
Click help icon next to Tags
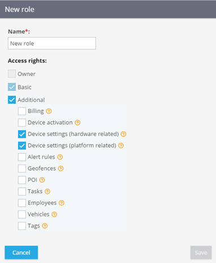click(x=45, y=226)
